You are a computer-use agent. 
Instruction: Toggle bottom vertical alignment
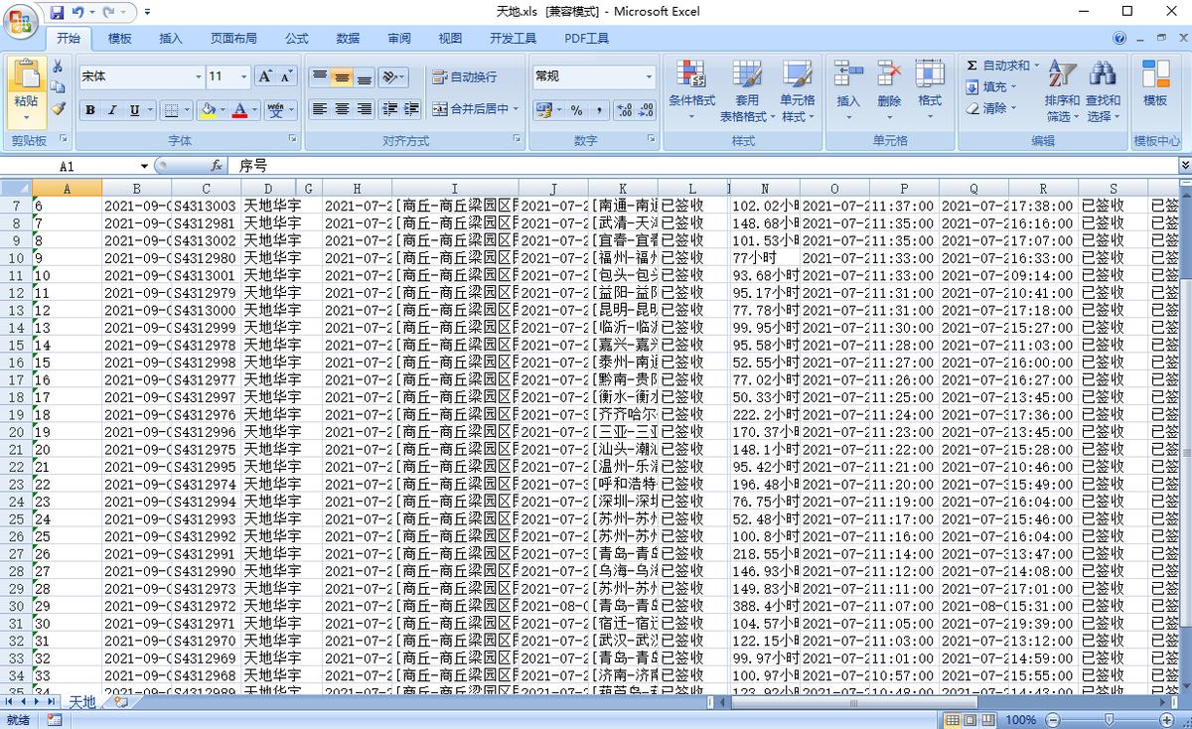coord(364,76)
